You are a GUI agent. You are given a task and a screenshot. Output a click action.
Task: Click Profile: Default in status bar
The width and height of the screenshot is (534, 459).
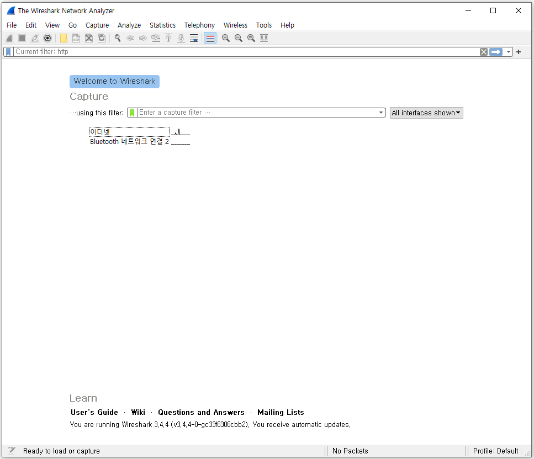coord(495,451)
